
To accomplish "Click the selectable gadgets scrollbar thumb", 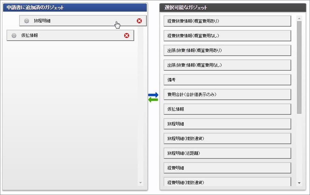I will pyautogui.click(x=299, y=67).
